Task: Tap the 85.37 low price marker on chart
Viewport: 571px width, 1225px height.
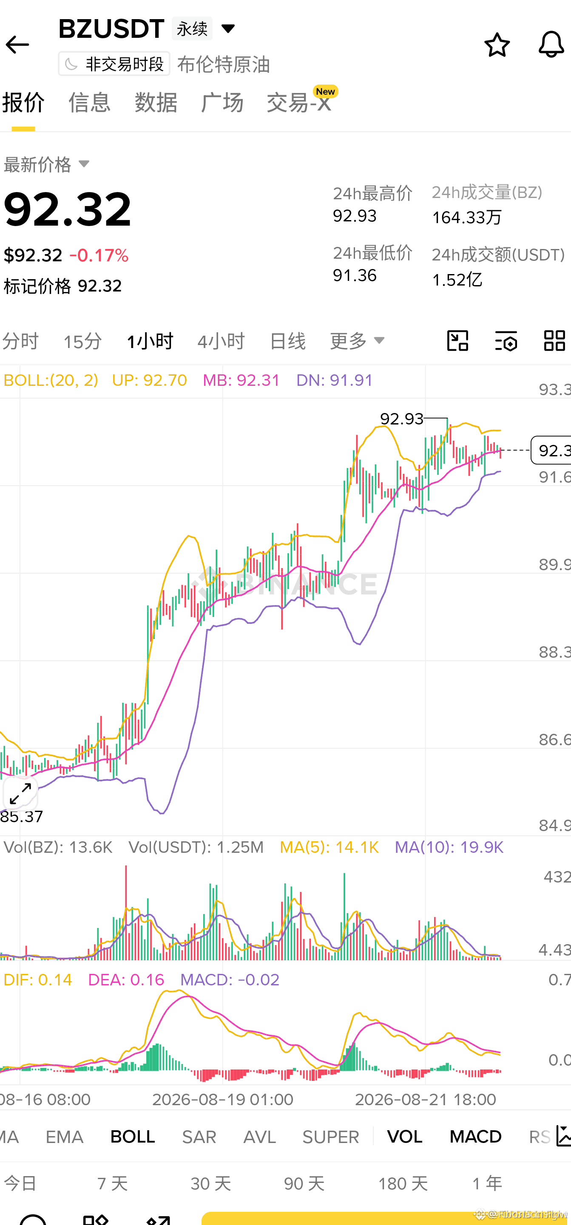Action: point(21,817)
